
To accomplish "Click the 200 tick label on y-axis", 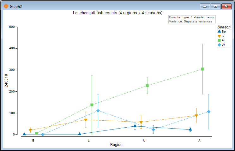I will coord(12,92).
